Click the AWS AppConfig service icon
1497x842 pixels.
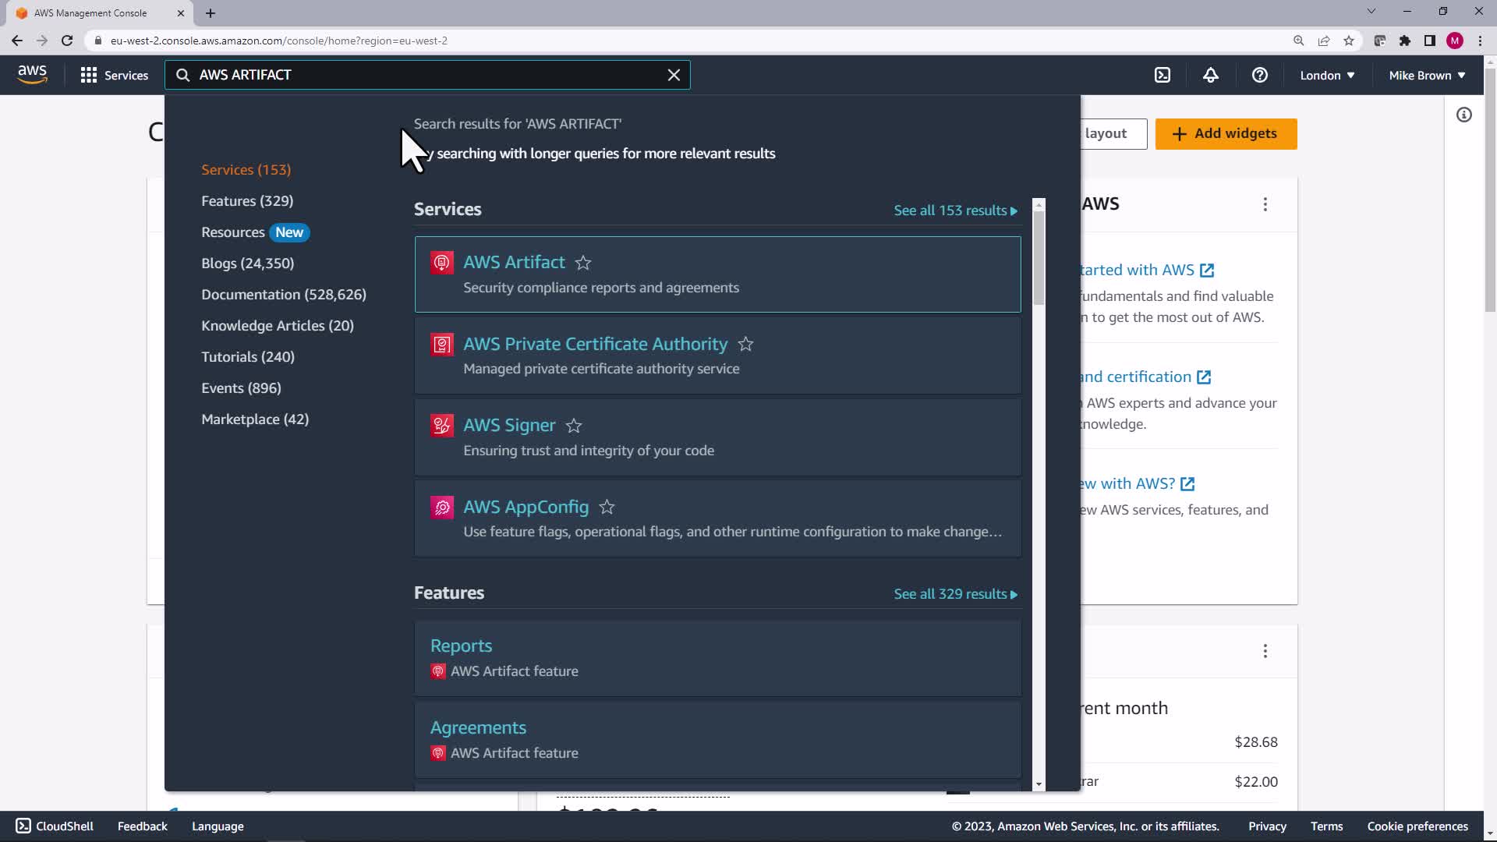coord(441,508)
